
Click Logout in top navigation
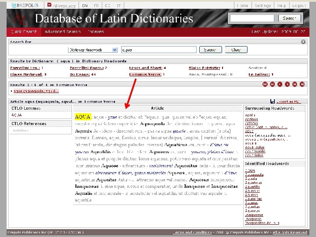click(299, 6)
